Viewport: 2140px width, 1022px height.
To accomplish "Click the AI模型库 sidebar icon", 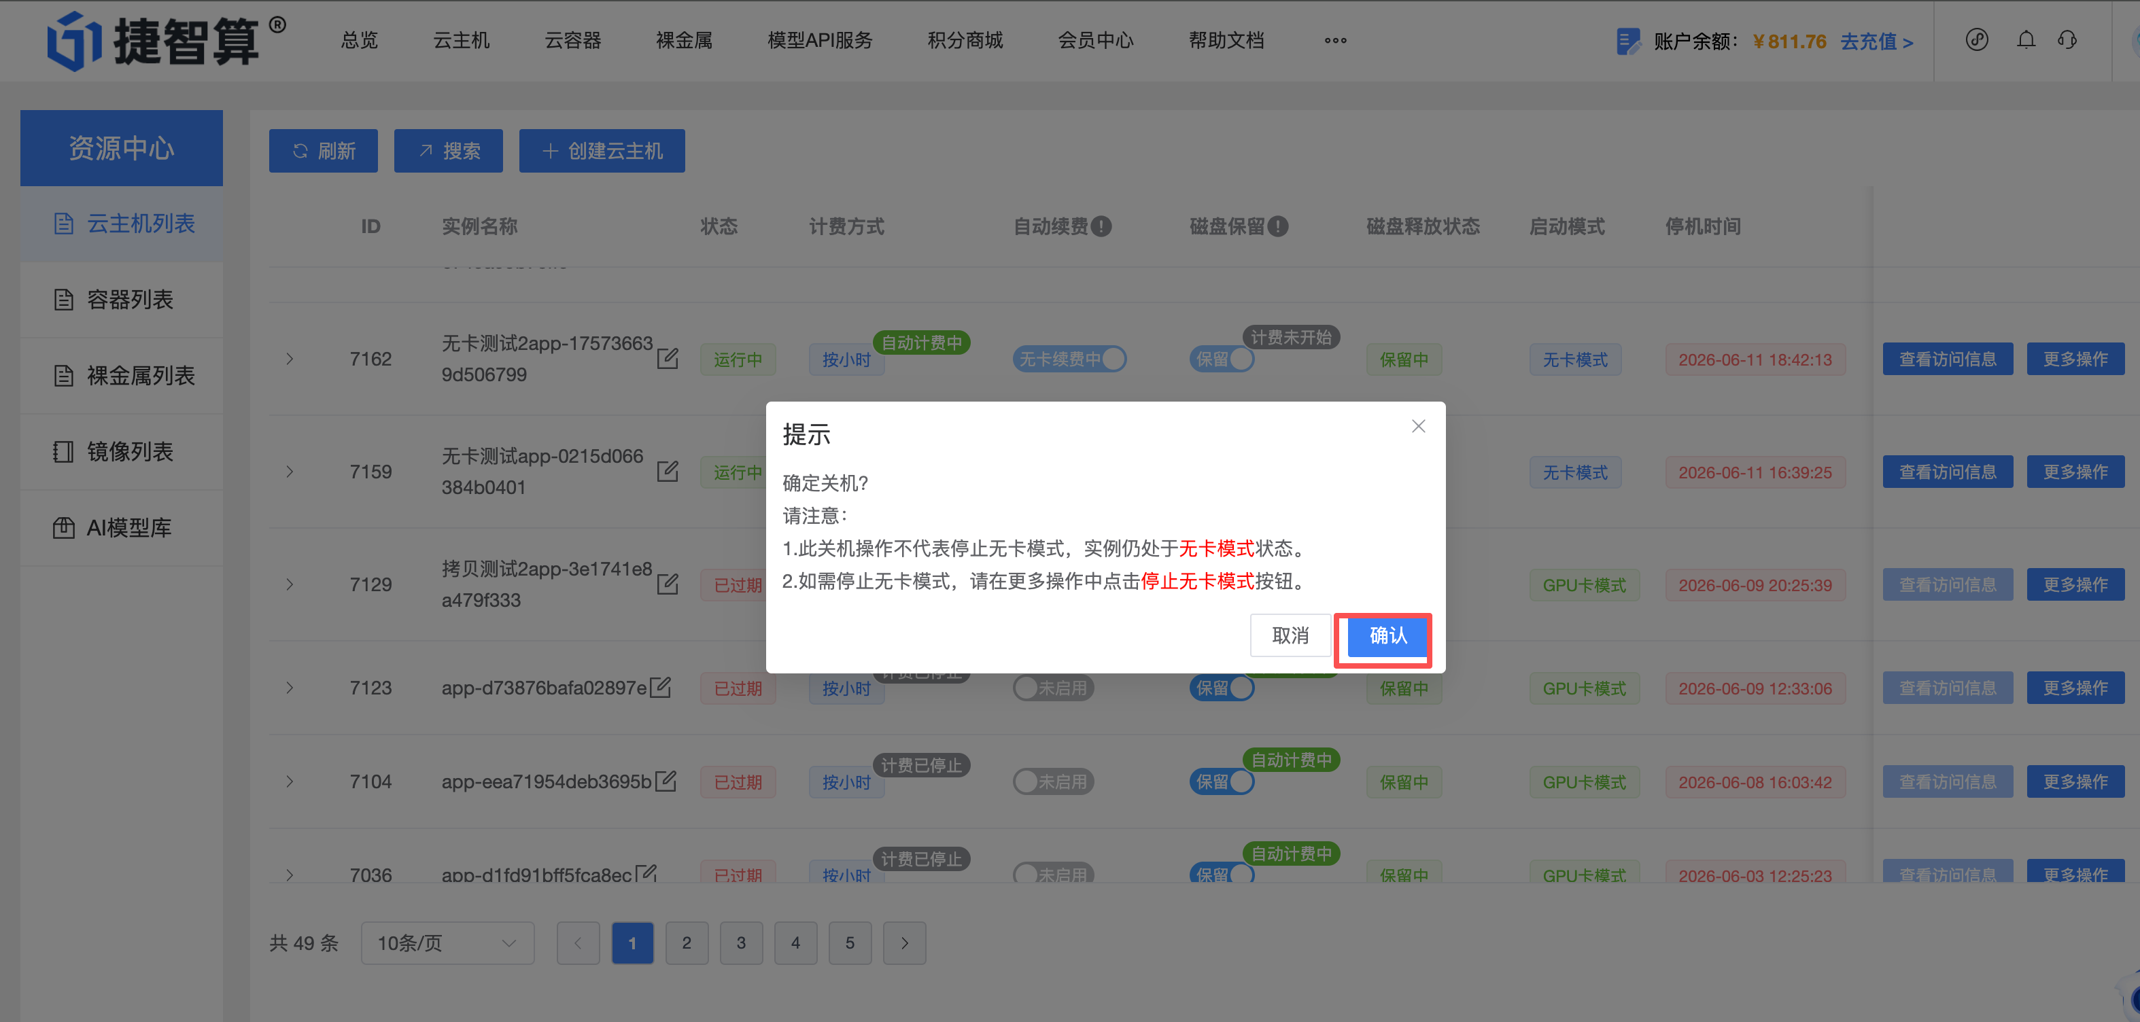I will (x=63, y=528).
